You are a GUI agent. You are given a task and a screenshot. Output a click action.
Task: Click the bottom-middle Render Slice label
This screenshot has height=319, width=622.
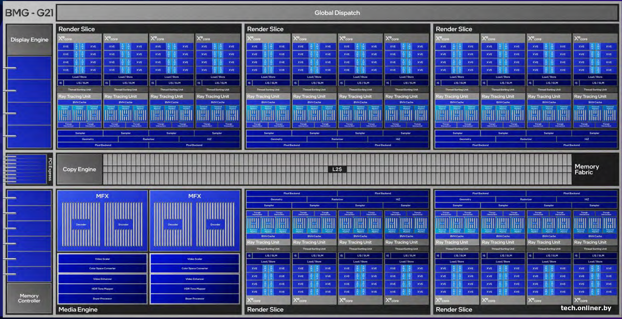coord(265,310)
